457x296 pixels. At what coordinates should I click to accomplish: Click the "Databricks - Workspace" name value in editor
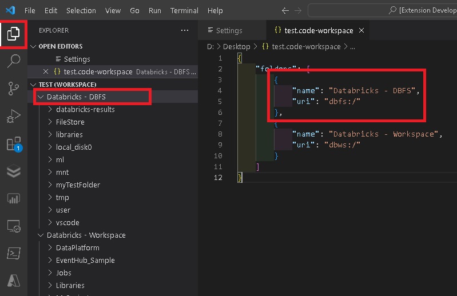[x=383, y=134]
